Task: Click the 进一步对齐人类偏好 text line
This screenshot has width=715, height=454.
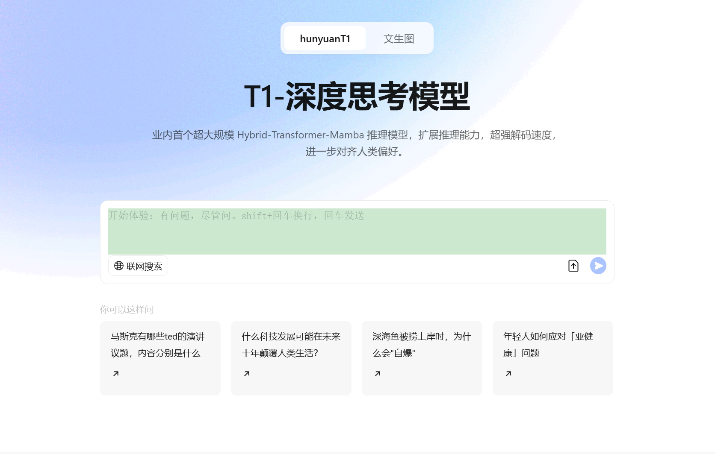Action: 355,152
